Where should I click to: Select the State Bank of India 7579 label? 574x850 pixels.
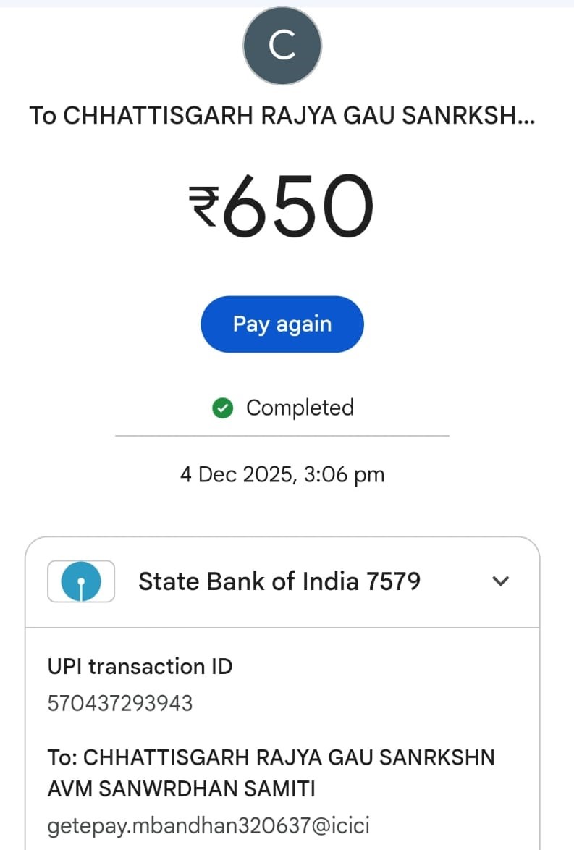click(279, 581)
